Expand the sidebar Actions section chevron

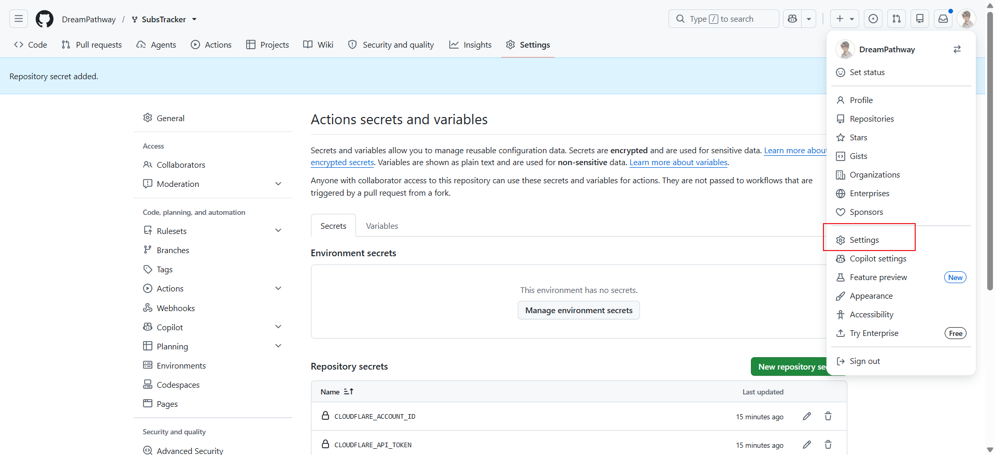278,289
